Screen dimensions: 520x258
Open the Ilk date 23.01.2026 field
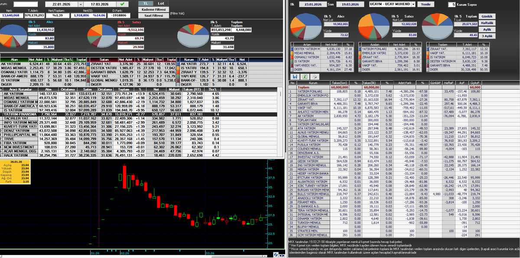click(x=312, y=4)
